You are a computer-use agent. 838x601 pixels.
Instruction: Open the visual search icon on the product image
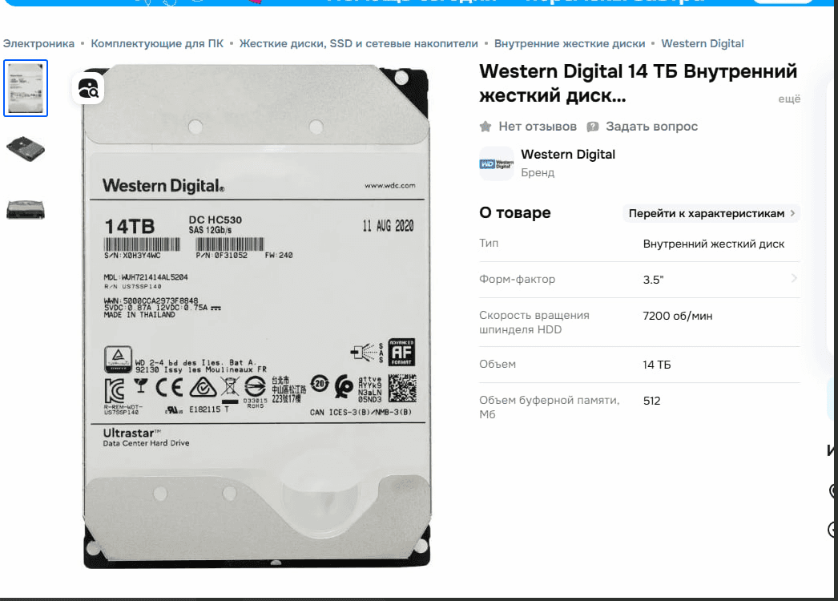88,88
